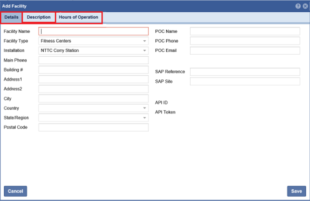This screenshot has width=310, height=201.
Task: Focus the Main Phone text box
Action: pyautogui.click(x=93, y=60)
